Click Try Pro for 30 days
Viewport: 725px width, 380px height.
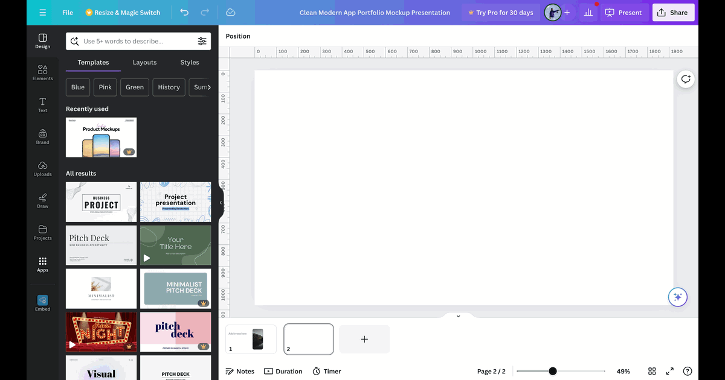[500, 13]
